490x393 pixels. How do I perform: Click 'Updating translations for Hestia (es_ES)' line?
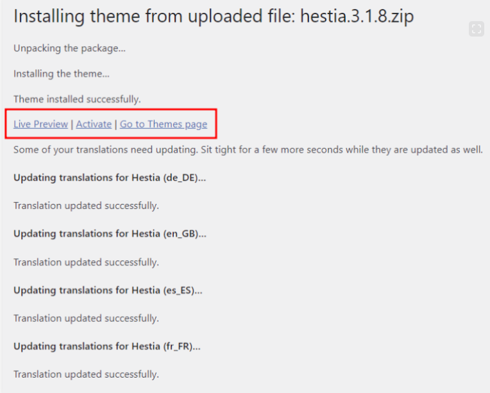click(108, 290)
